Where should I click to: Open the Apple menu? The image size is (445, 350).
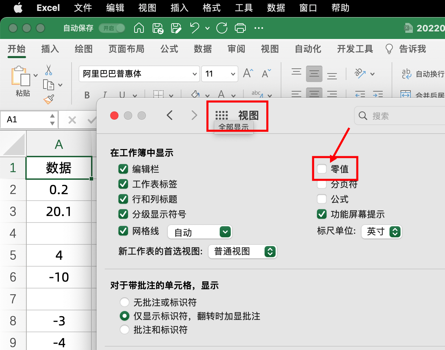(x=18, y=8)
